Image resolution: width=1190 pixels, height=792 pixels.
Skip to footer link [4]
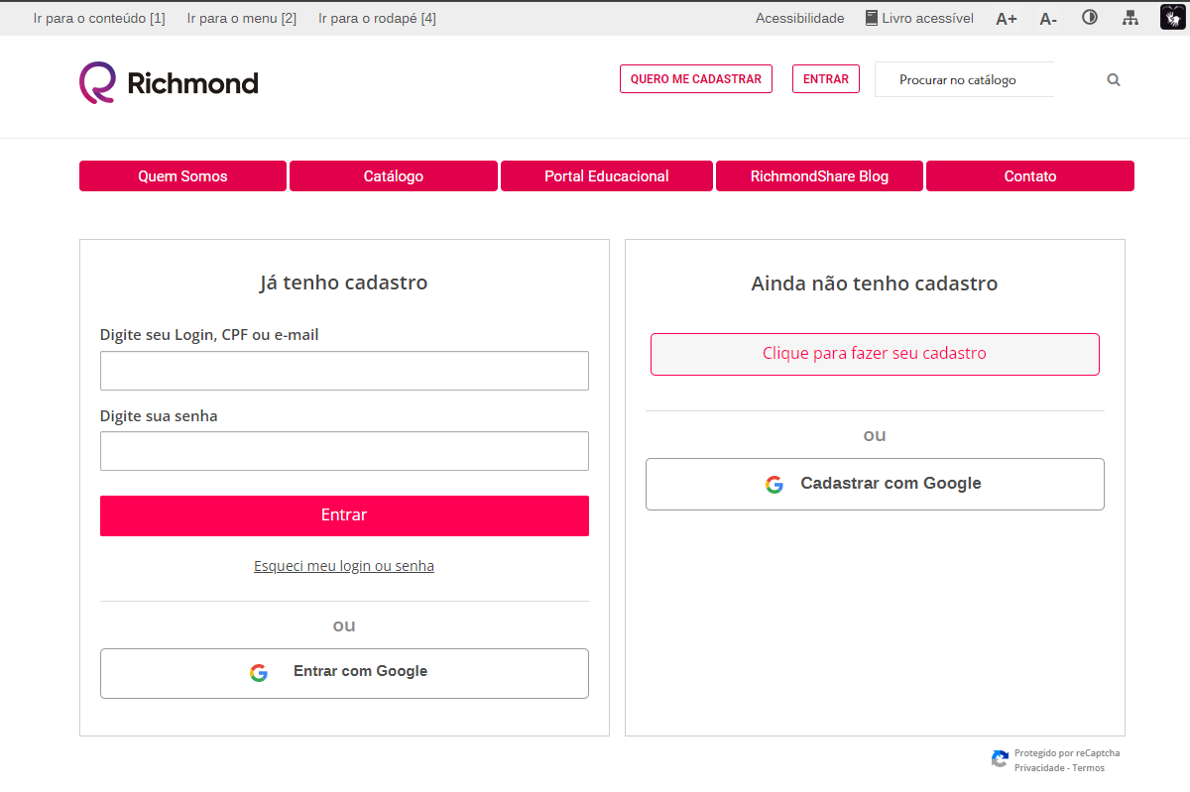[x=377, y=18]
